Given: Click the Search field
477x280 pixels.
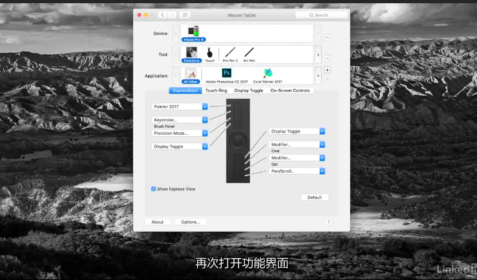Looking at the screenshot, I should click(321, 15).
